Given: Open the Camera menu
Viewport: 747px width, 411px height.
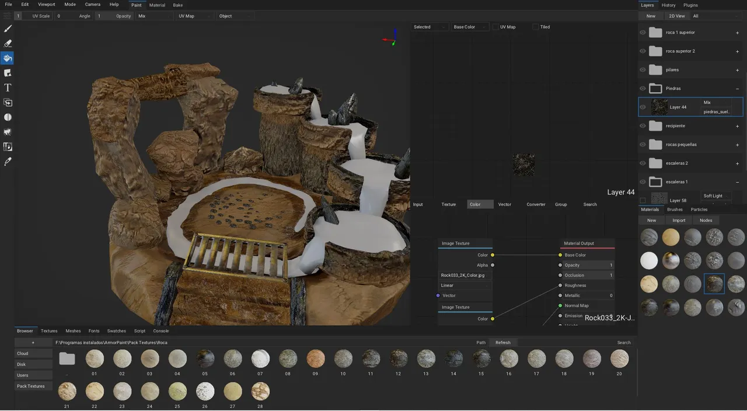Looking at the screenshot, I should click(93, 5).
